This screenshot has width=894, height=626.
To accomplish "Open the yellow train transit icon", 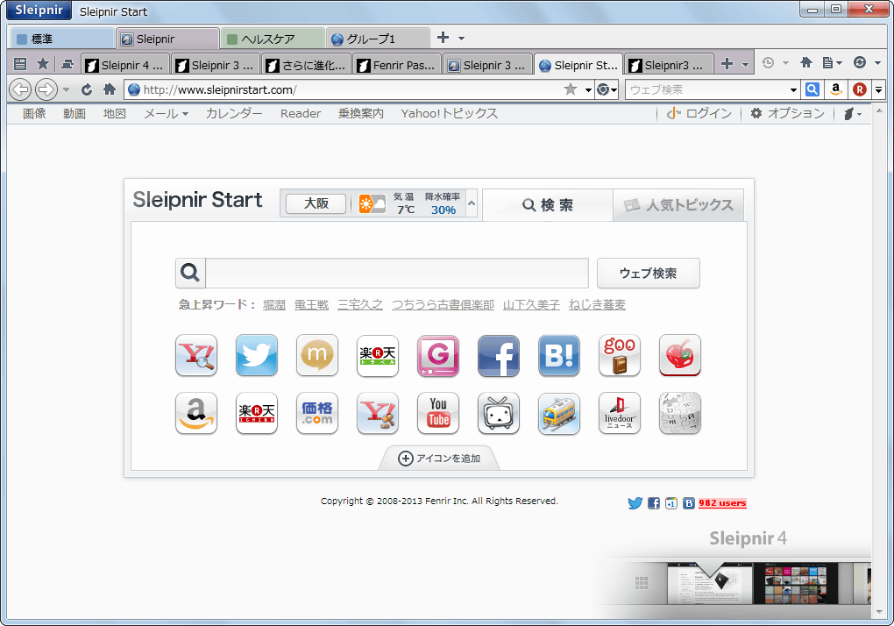I will (559, 413).
